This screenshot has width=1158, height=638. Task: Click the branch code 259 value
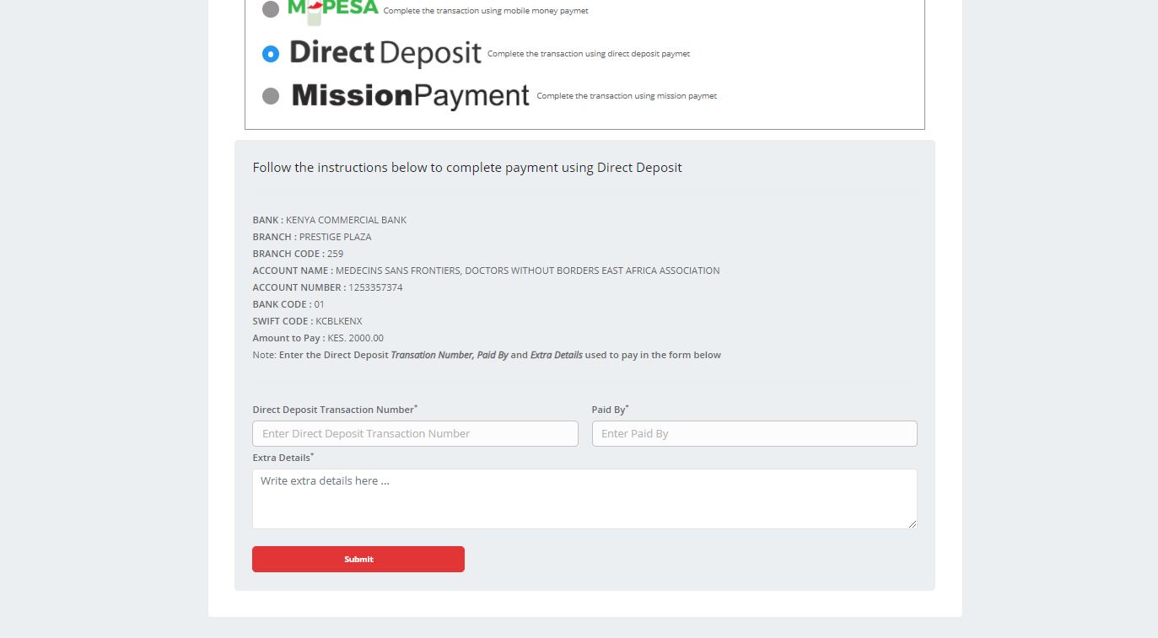tap(335, 254)
